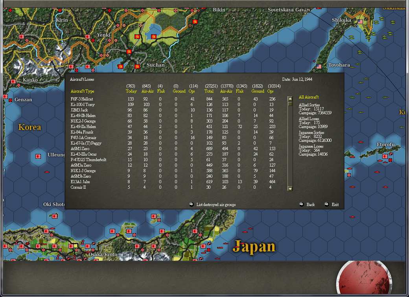Screen dimensions: 409x297
Task: Select the Ki-49-IIa Helen row
Action: 173,126
